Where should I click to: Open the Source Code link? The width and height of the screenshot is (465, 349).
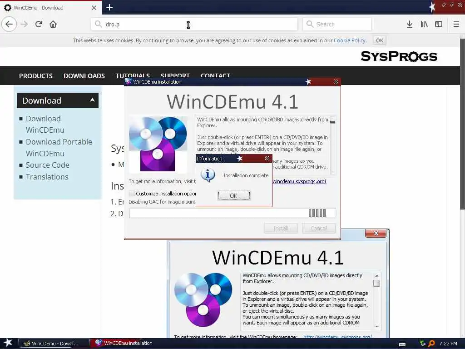[47, 165]
